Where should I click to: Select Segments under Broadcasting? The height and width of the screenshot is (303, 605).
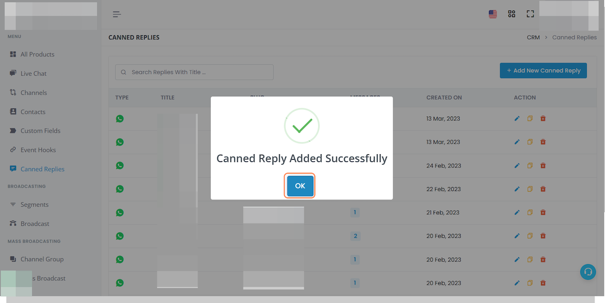pos(35,205)
